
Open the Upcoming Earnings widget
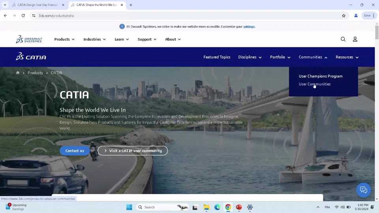pyautogui.click(x=16, y=207)
